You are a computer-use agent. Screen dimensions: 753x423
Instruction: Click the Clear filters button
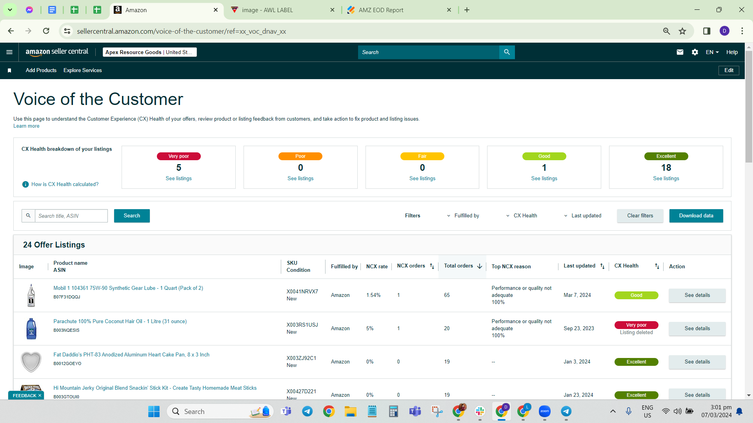point(640,216)
